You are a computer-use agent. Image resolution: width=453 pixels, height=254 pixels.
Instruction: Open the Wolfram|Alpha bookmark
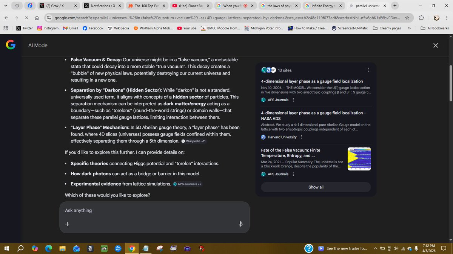pyautogui.click(x=153, y=28)
